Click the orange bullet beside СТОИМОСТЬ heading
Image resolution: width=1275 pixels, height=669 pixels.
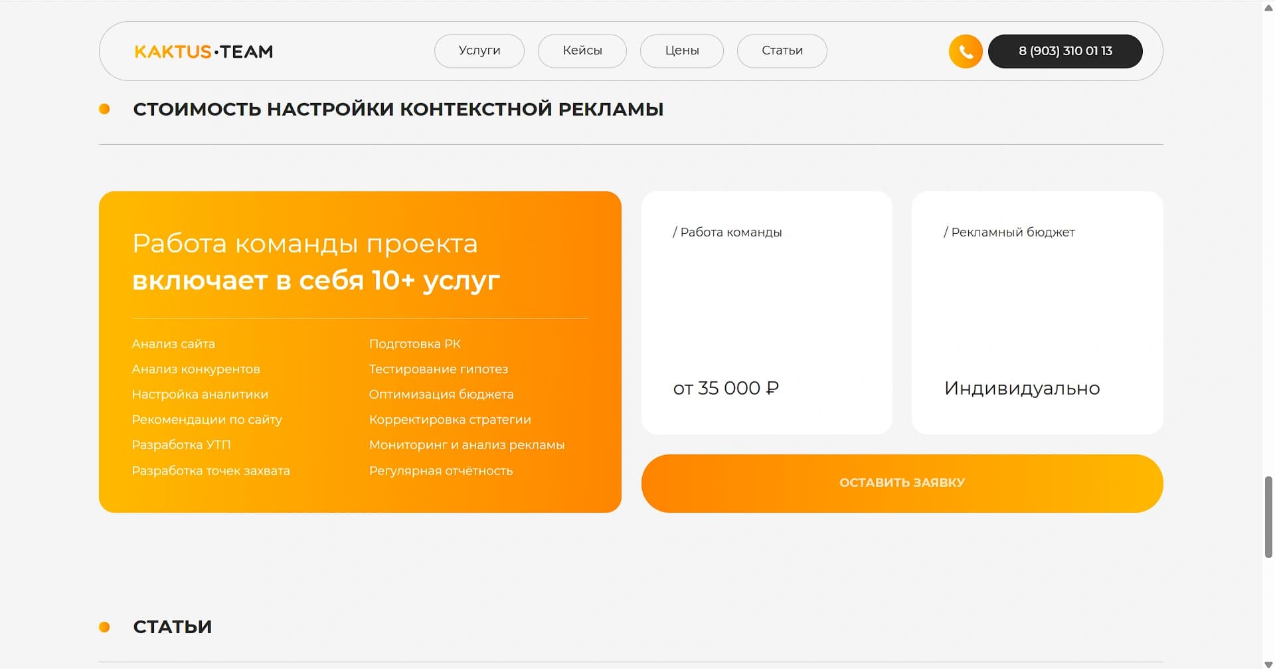[x=105, y=108]
